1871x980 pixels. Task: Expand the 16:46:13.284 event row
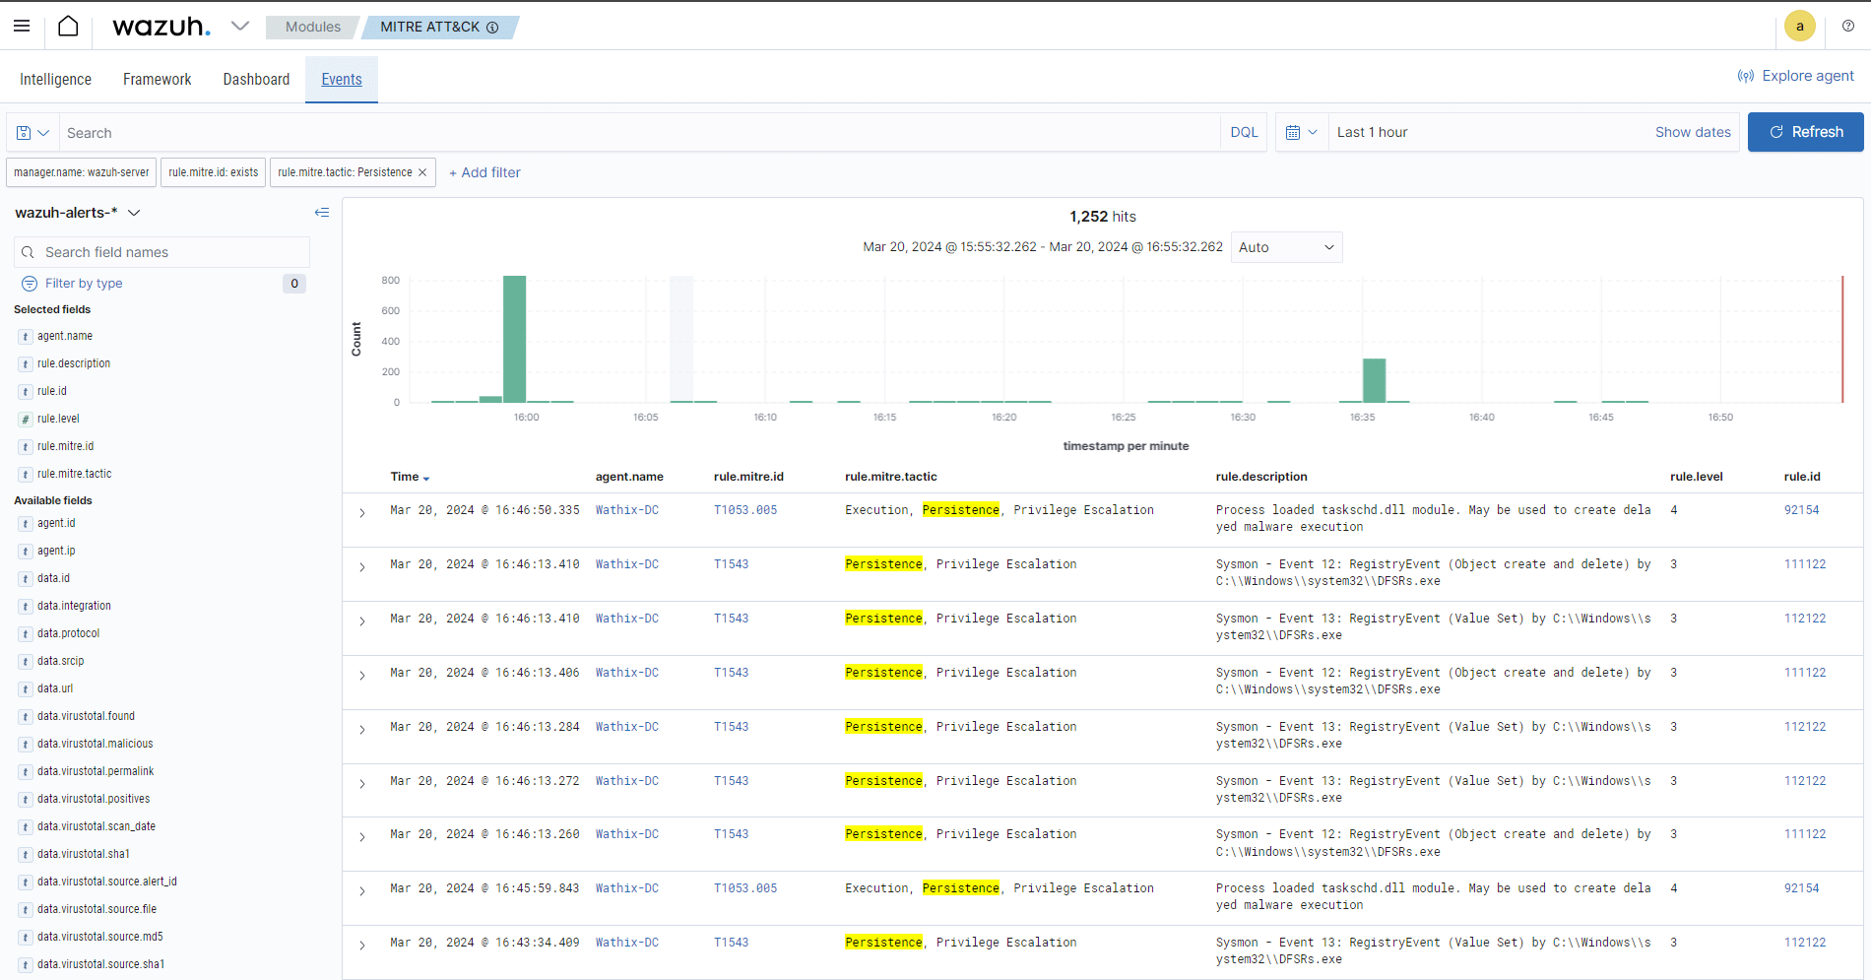click(x=362, y=730)
